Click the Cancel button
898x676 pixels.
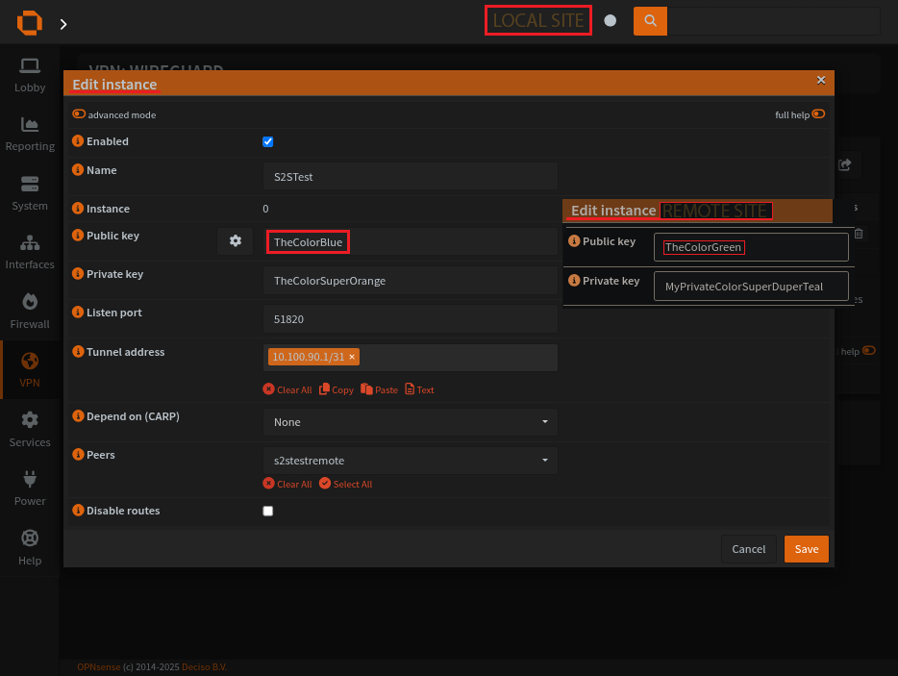coord(749,549)
